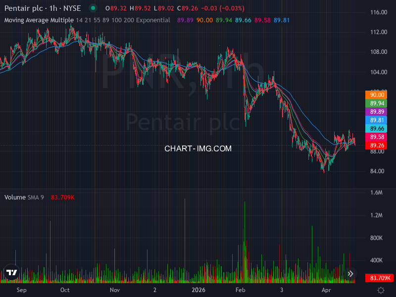This screenshot has height=297, width=396.
Task: Click the orange 90.00 legend value
Action: (x=204, y=20)
